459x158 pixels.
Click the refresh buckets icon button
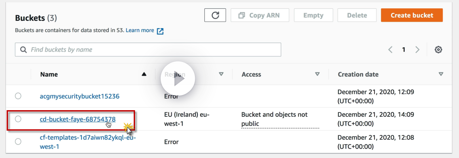[x=215, y=15]
